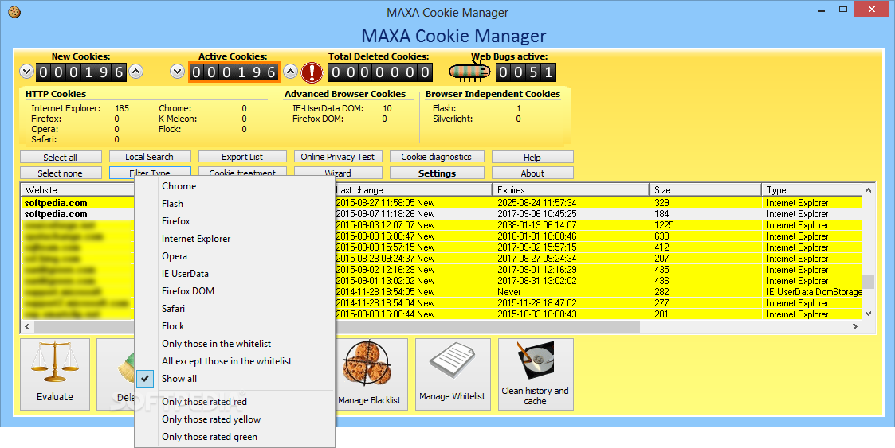Maximize the MAXA Cookie Manager window
Image resolution: width=895 pixels, height=448 pixels.
coord(843,9)
